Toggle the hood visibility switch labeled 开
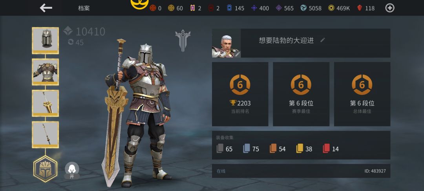This screenshot has width=424, height=191. click(x=72, y=171)
